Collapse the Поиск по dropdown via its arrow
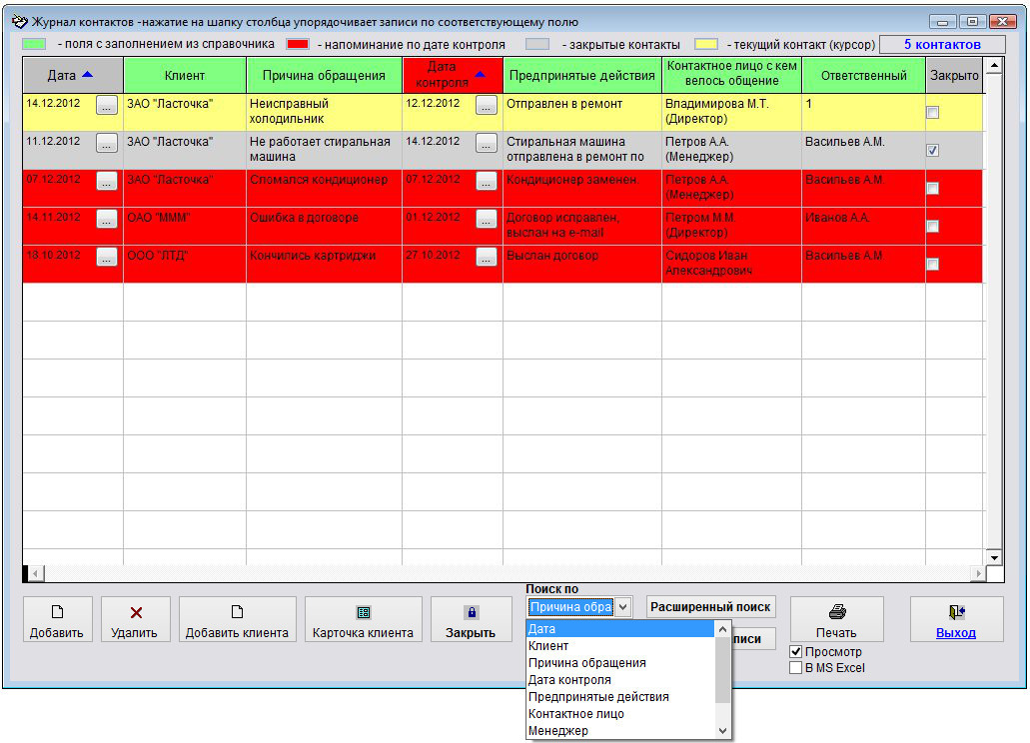1030x743 pixels. coord(623,607)
